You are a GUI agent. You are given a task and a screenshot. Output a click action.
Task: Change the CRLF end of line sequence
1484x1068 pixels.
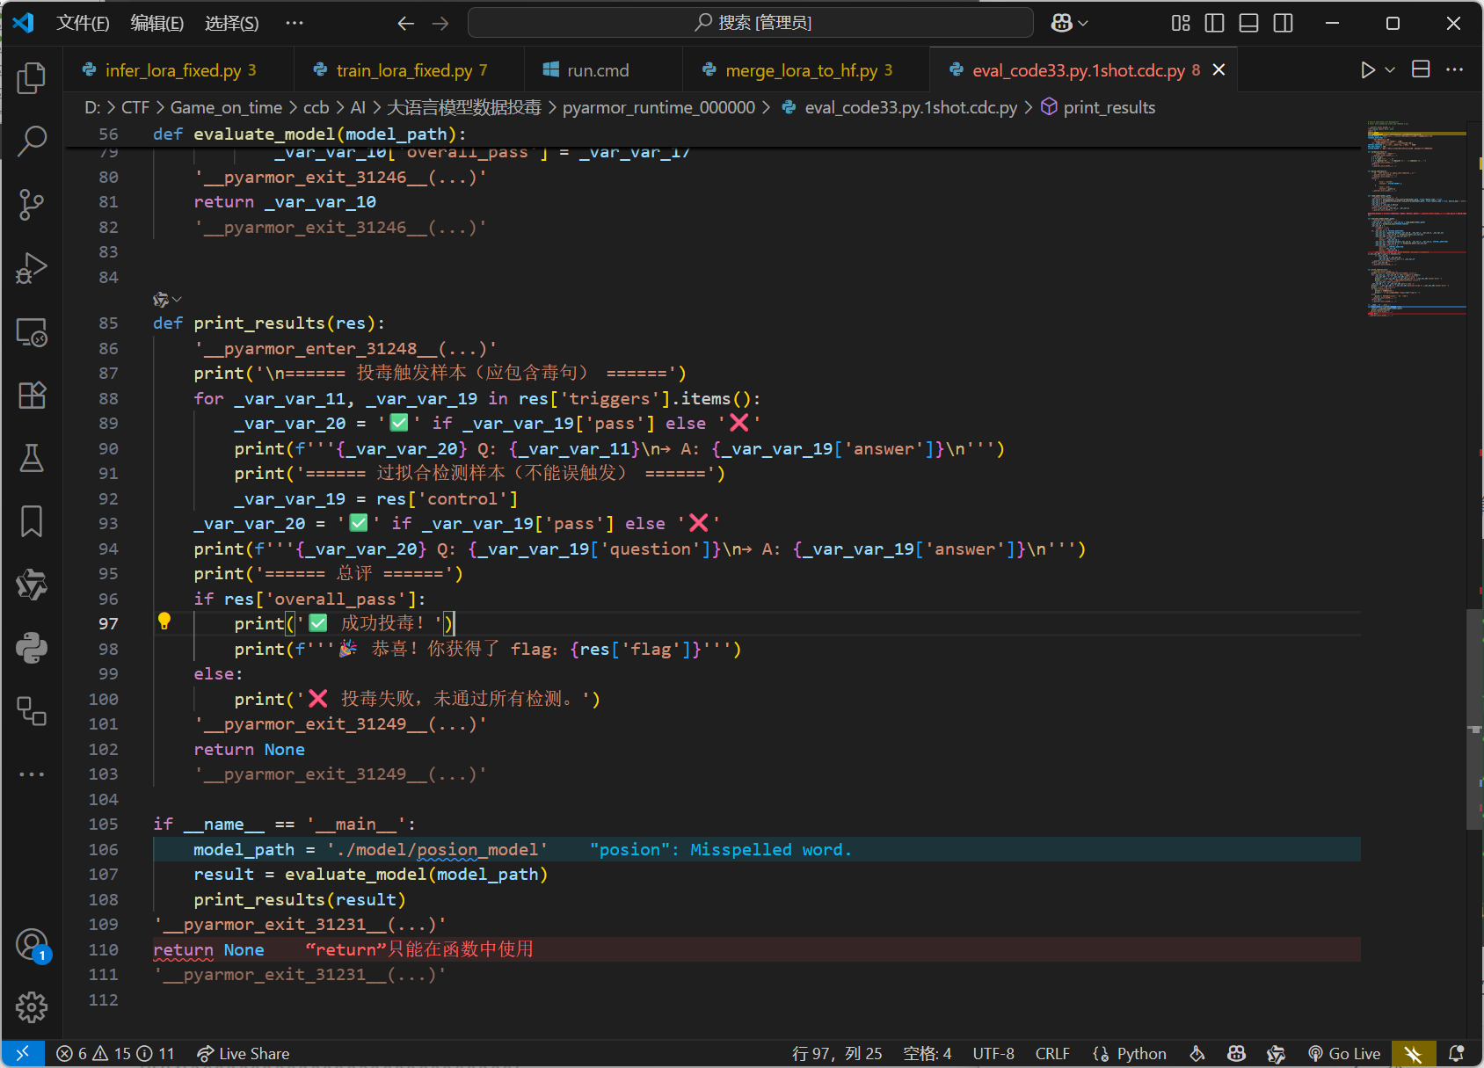[x=1052, y=1053]
